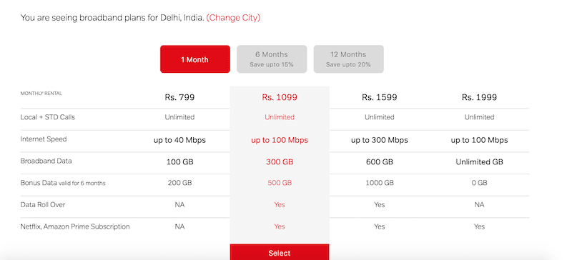572x260 pixels.
Task: Click the up to 300 Mbps speed cell
Action: coord(380,140)
